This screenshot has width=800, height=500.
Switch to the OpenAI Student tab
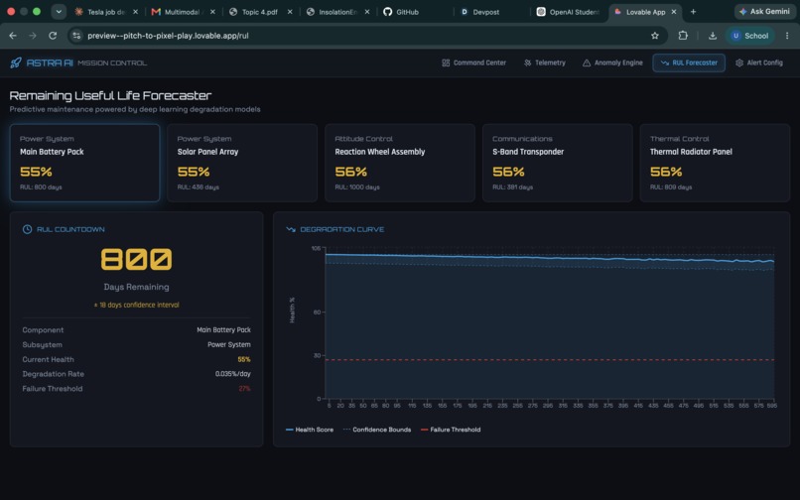569,12
